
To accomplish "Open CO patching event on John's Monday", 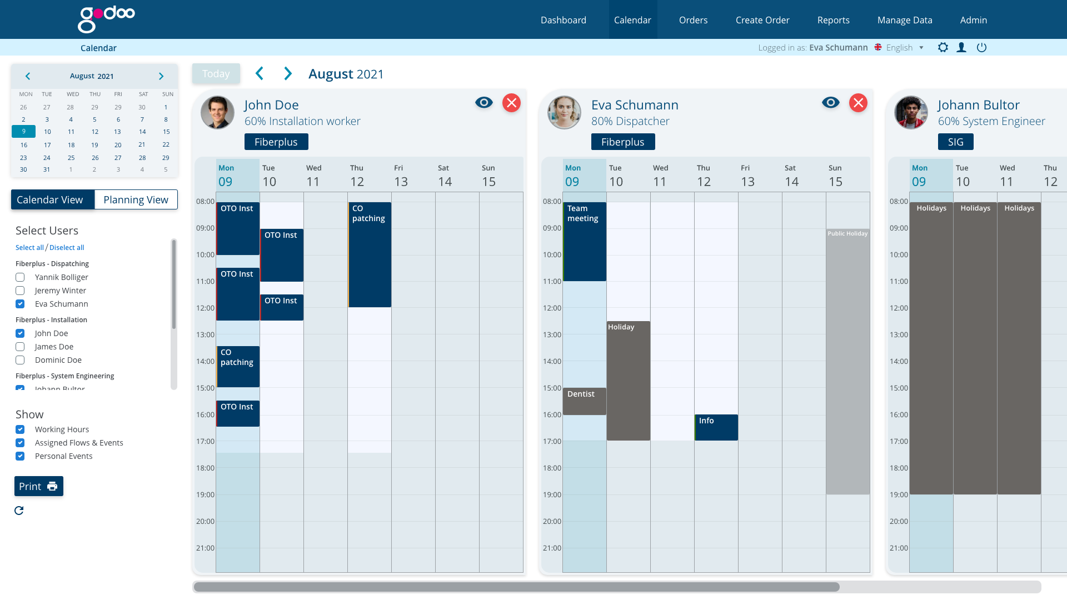I will click(238, 367).
